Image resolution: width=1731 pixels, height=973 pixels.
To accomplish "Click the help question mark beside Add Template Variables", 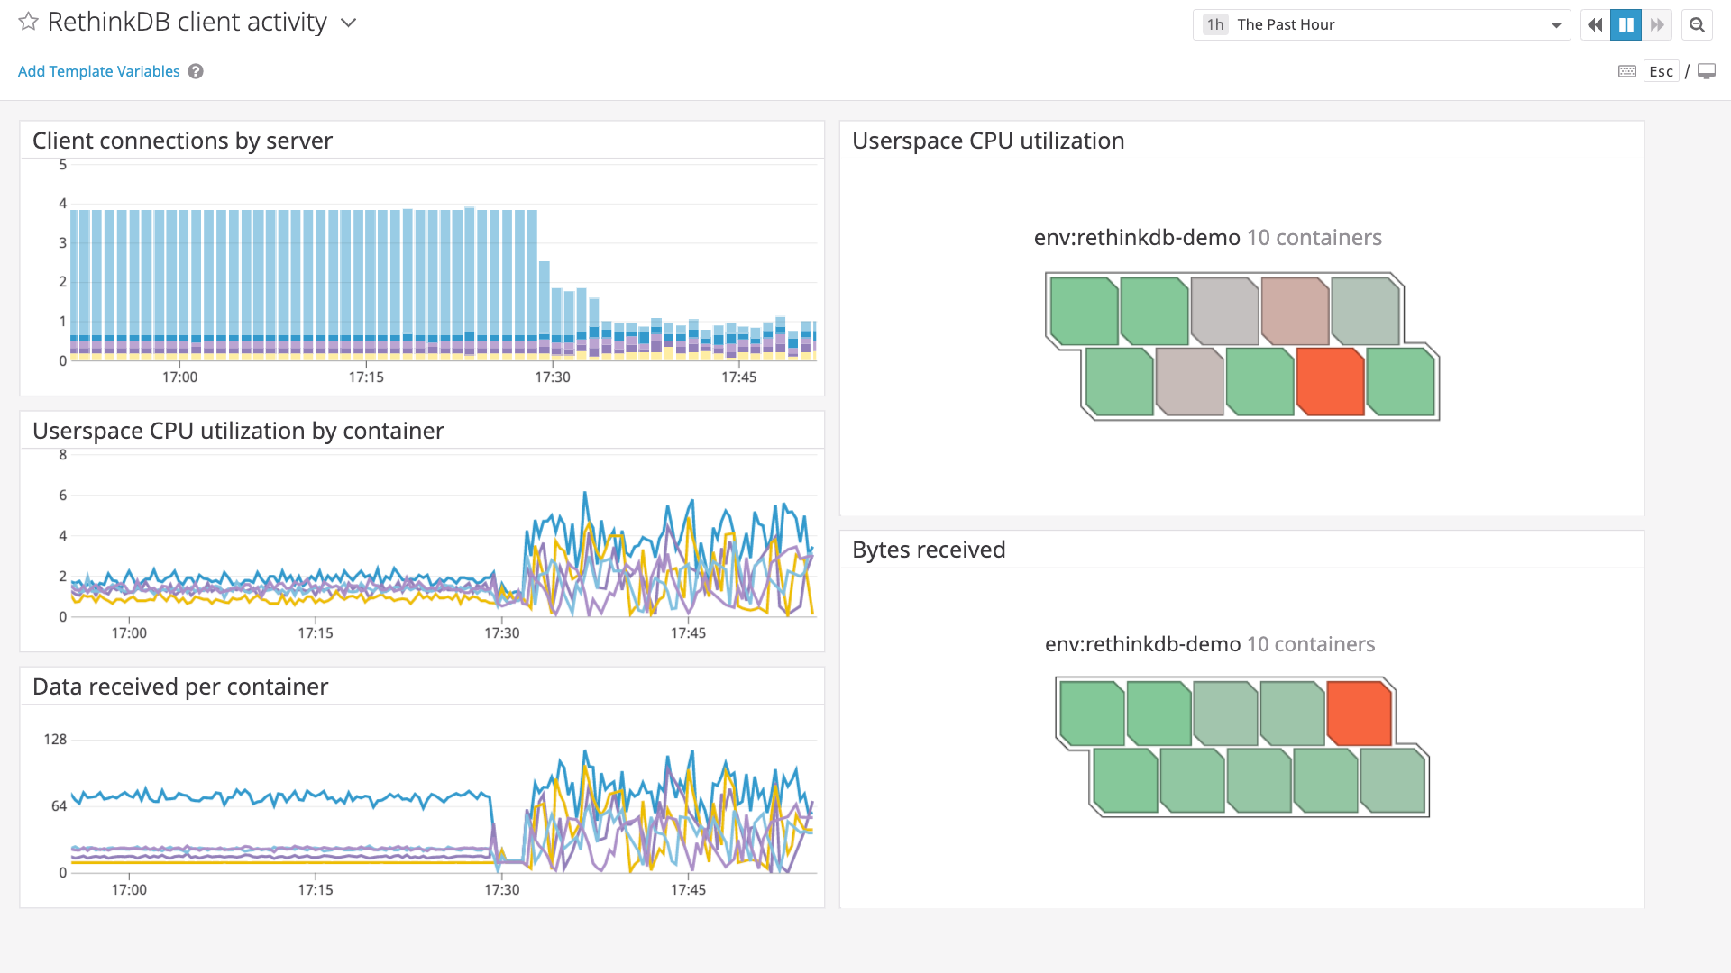I will click(196, 71).
